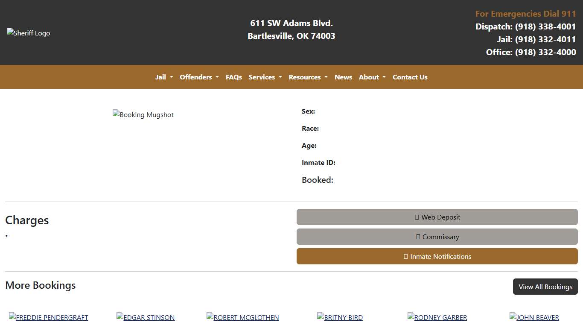Image resolution: width=583 pixels, height=328 pixels.
Task: Click the Booking Mugshot image placeholder
Action: click(x=143, y=114)
